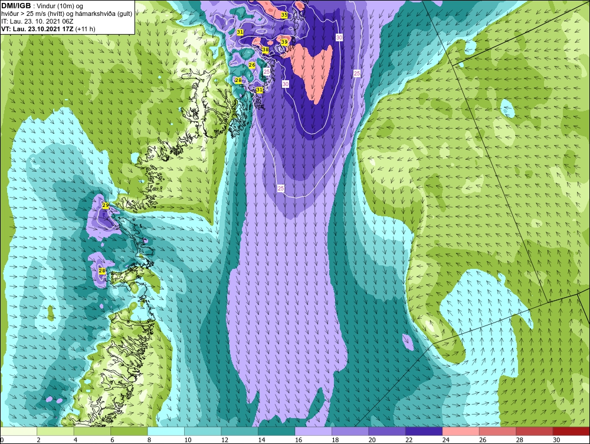Click the DMI/IGB title text
Image resolution: width=590 pixels, height=444 pixels.
pyautogui.click(x=16, y=6)
